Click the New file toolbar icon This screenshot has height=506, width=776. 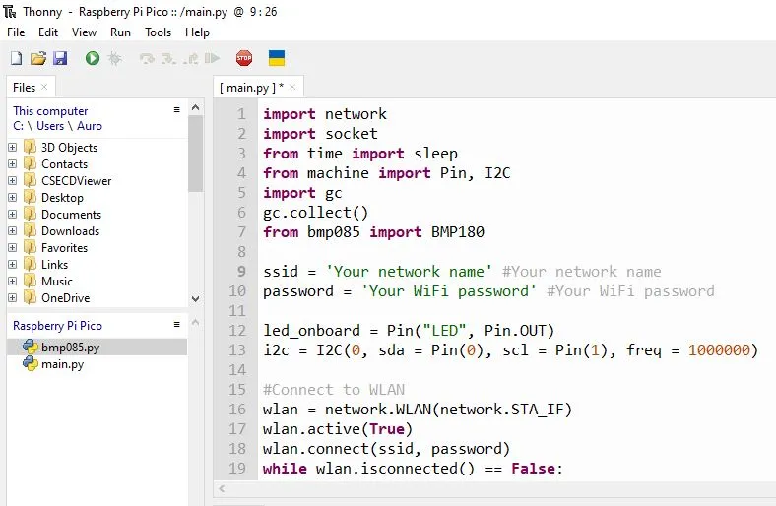click(x=17, y=58)
